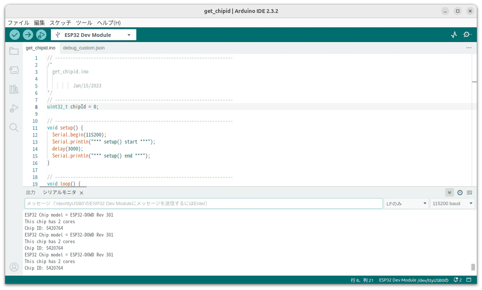
Task: Clear the serial monitor output
Action: tap(469, 193)
